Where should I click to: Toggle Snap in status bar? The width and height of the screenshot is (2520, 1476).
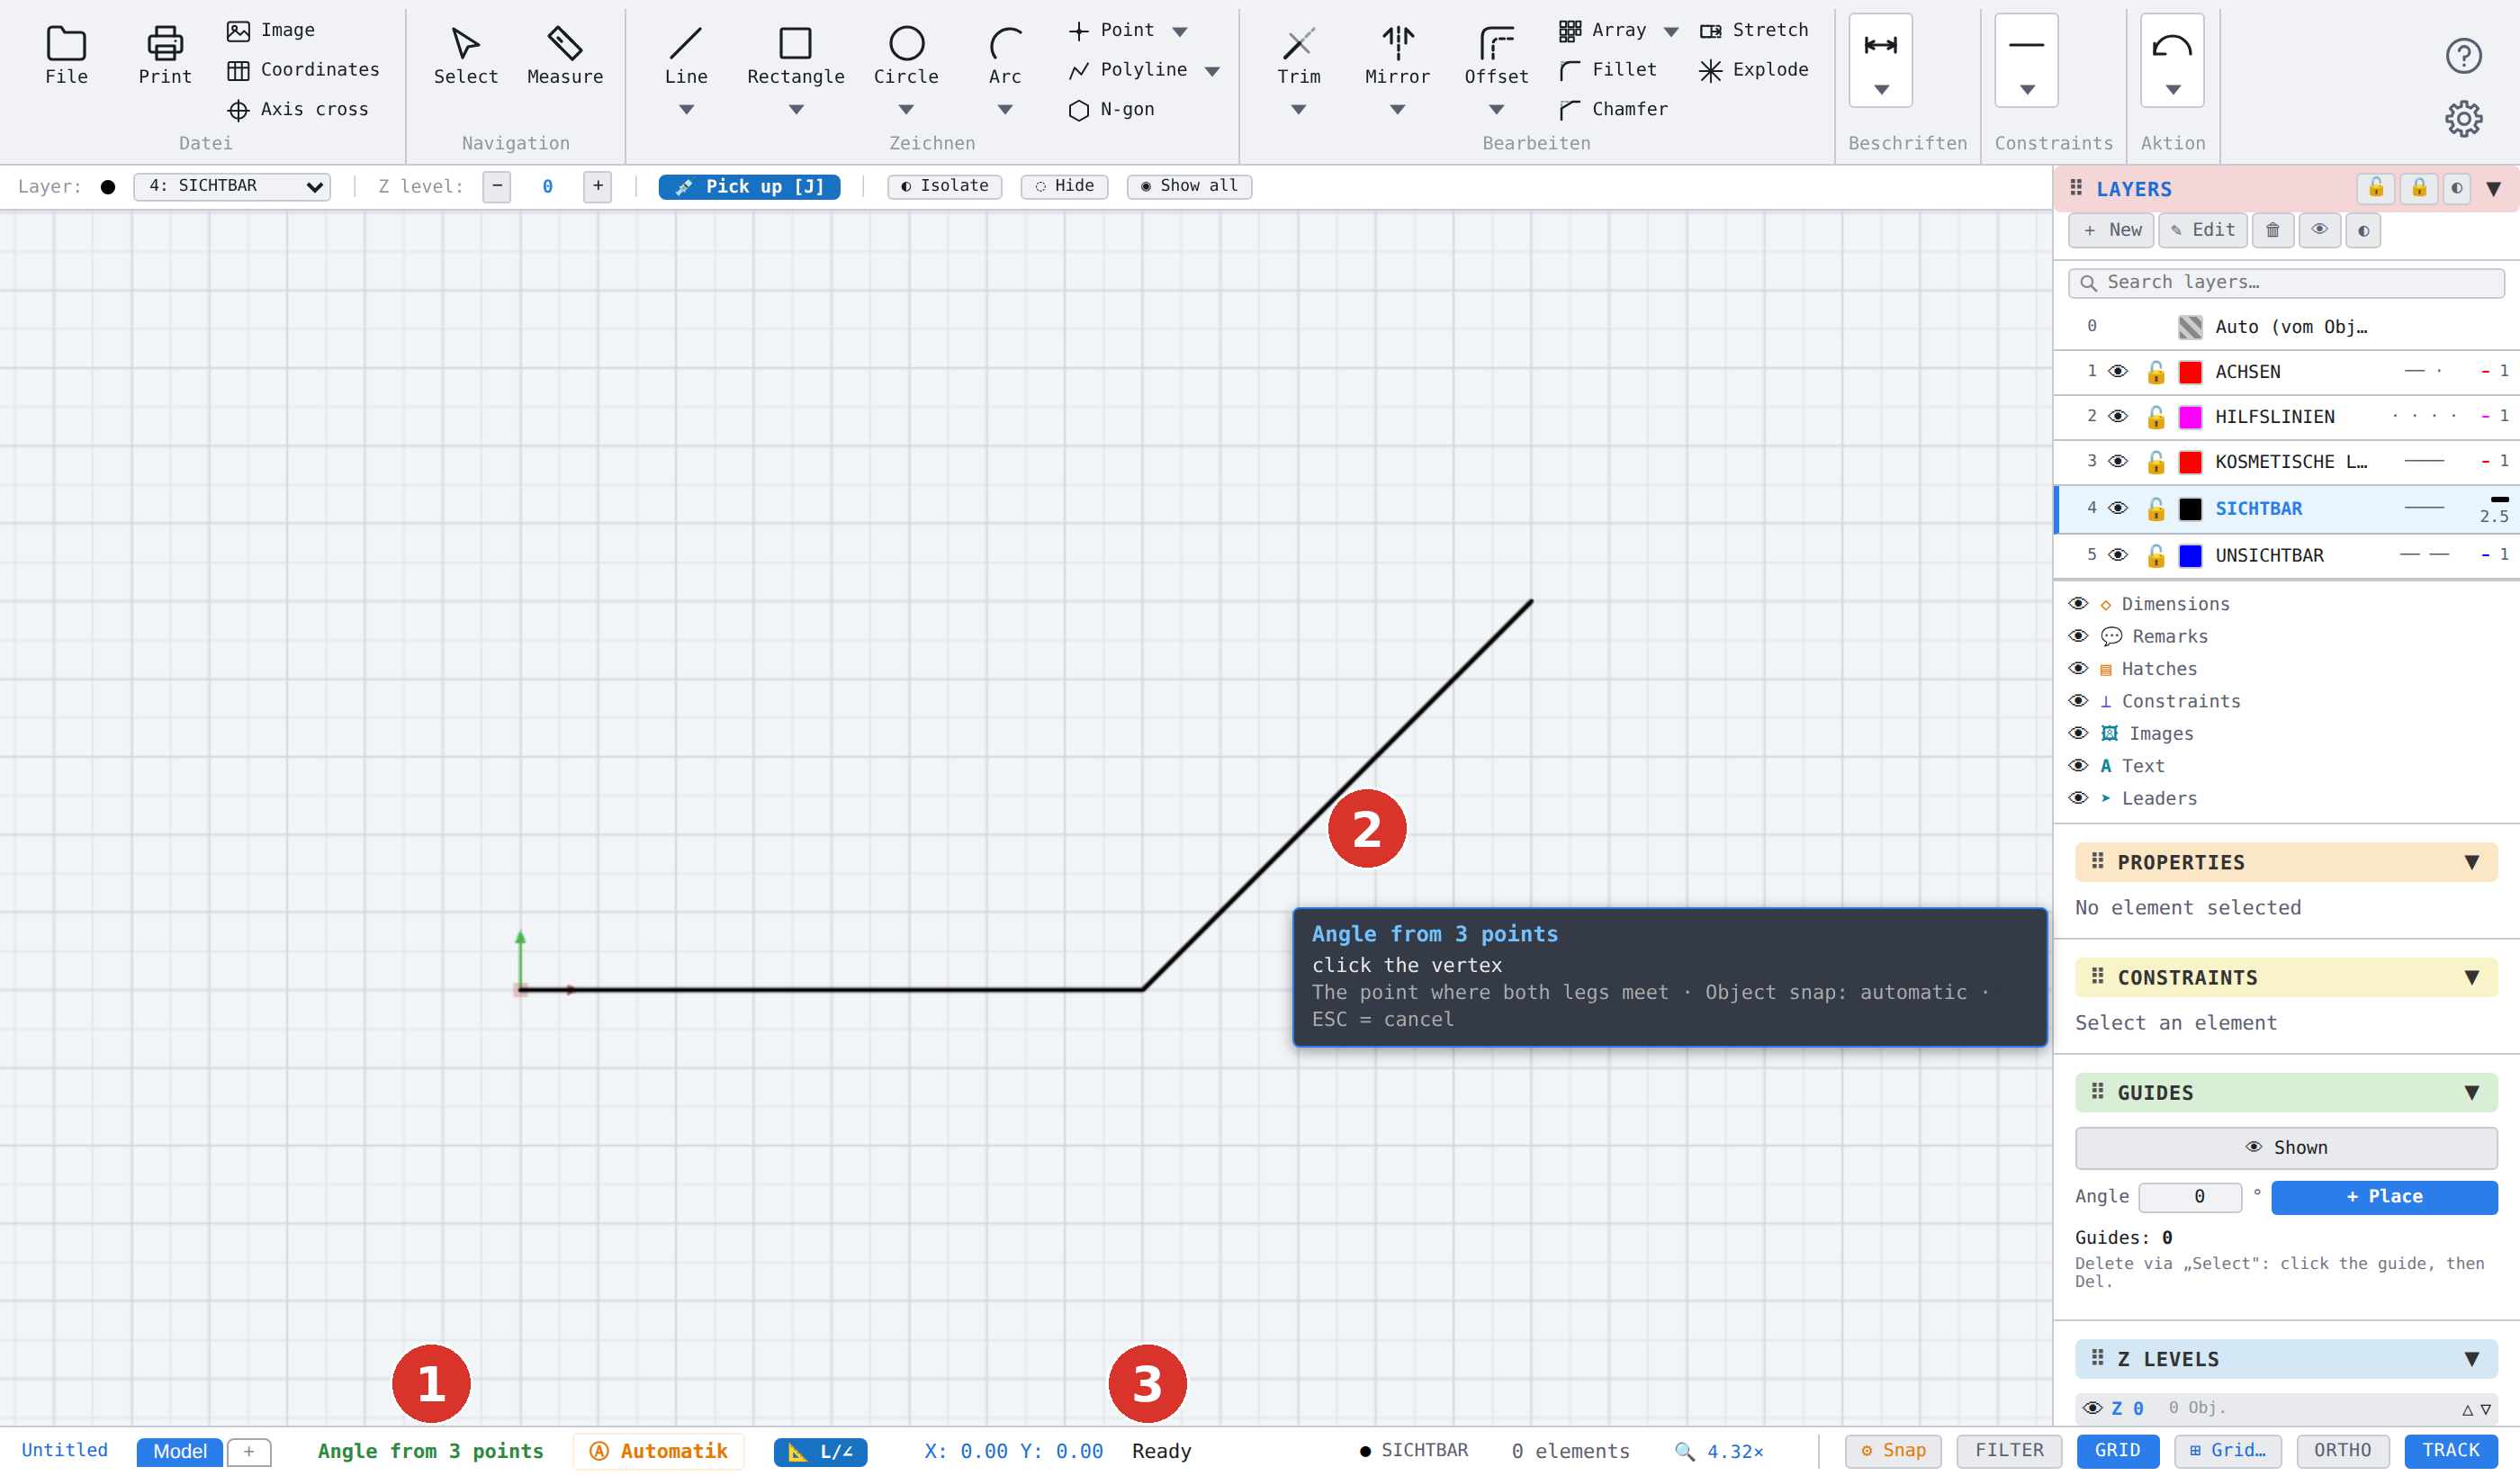1892,1450
